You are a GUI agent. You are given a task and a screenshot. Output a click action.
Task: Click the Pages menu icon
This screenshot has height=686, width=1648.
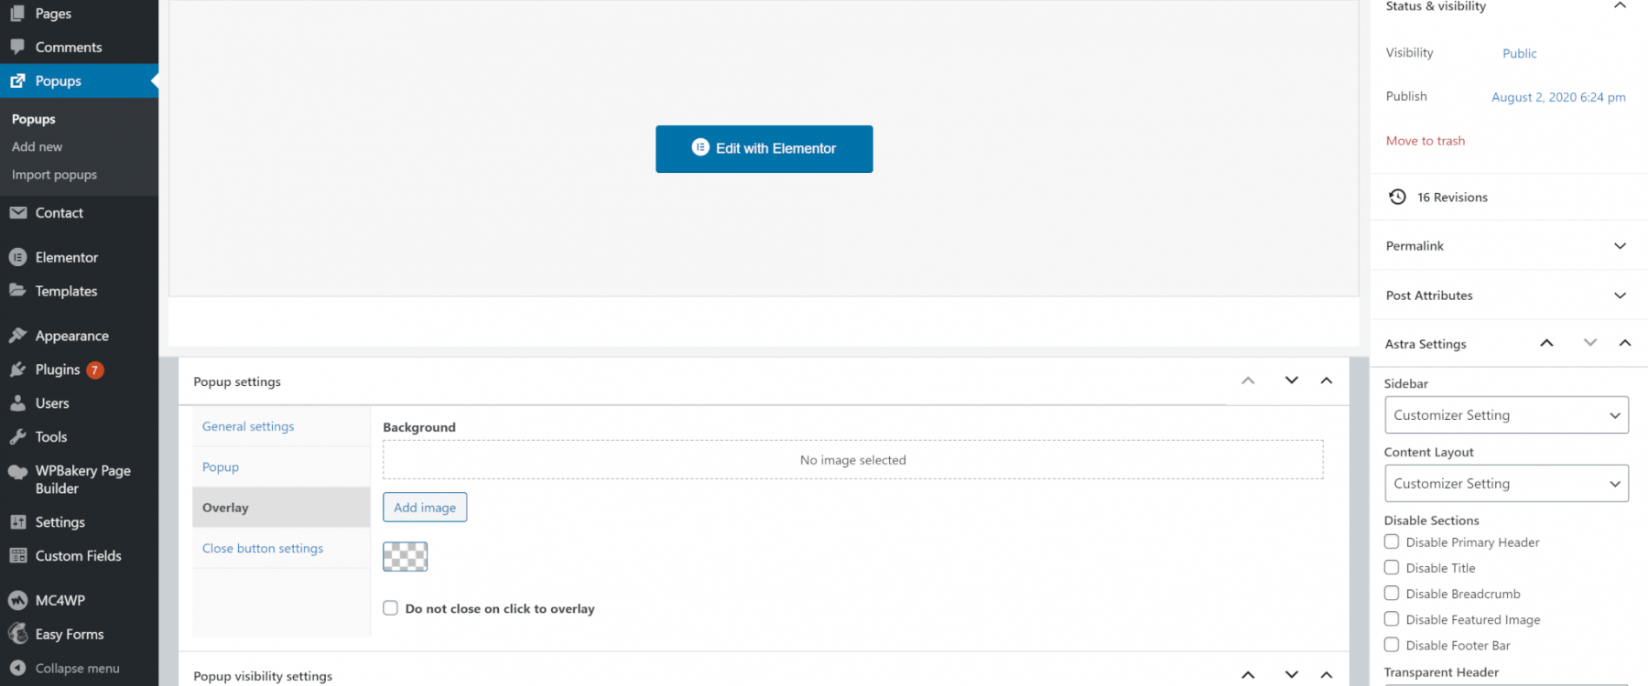tap(17, 14)
